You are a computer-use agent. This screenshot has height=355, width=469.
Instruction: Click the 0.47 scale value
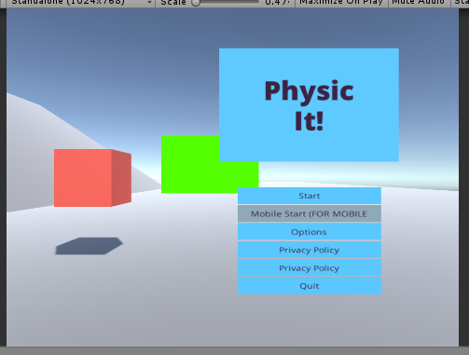[277, 3]
